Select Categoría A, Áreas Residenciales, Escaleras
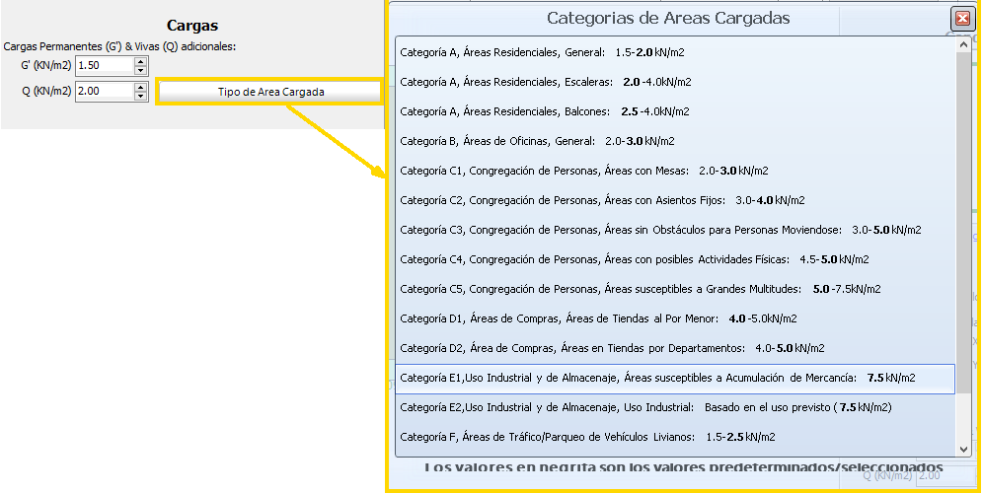 [545, 82]
